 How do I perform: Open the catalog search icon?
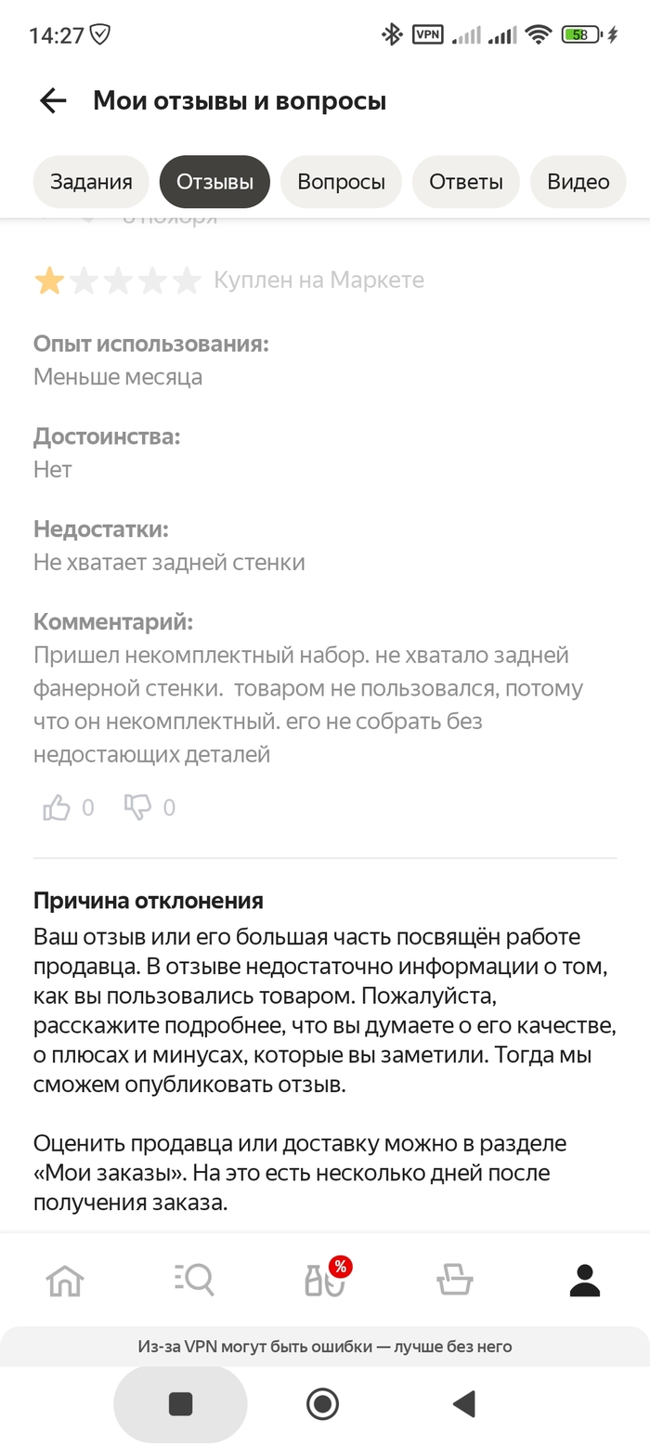(194, 1281)
